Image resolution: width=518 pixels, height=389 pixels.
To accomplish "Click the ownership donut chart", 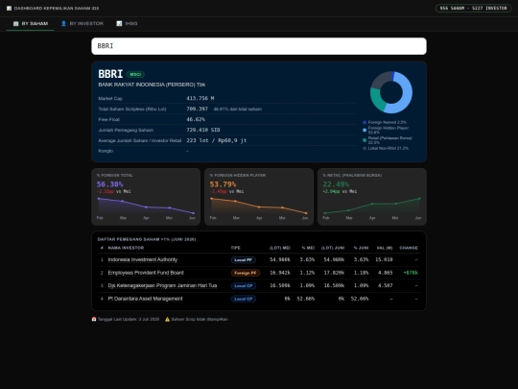I will click(x=391, y=92).
